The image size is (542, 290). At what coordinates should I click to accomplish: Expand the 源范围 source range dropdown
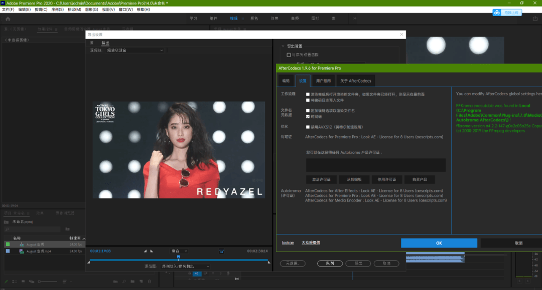pos(184,266)
